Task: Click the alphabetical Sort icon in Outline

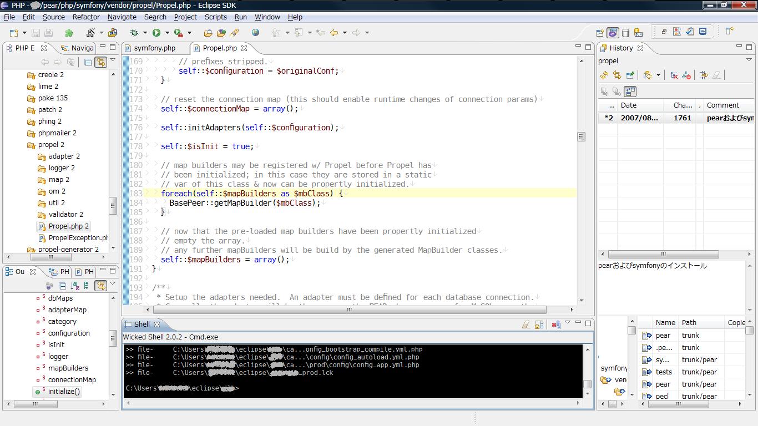Action: [74, 286]
